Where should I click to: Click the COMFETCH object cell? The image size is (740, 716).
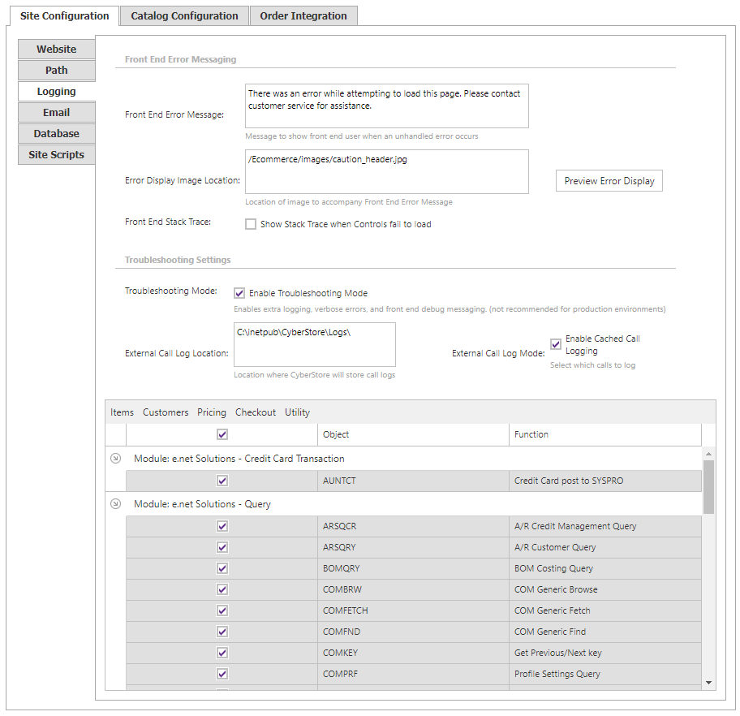point(413,610)
